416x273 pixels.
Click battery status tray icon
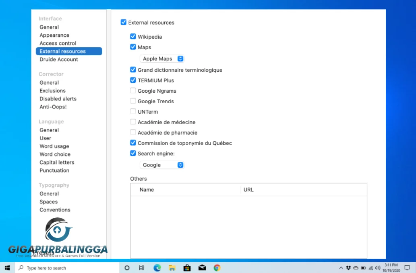[363, 268]
